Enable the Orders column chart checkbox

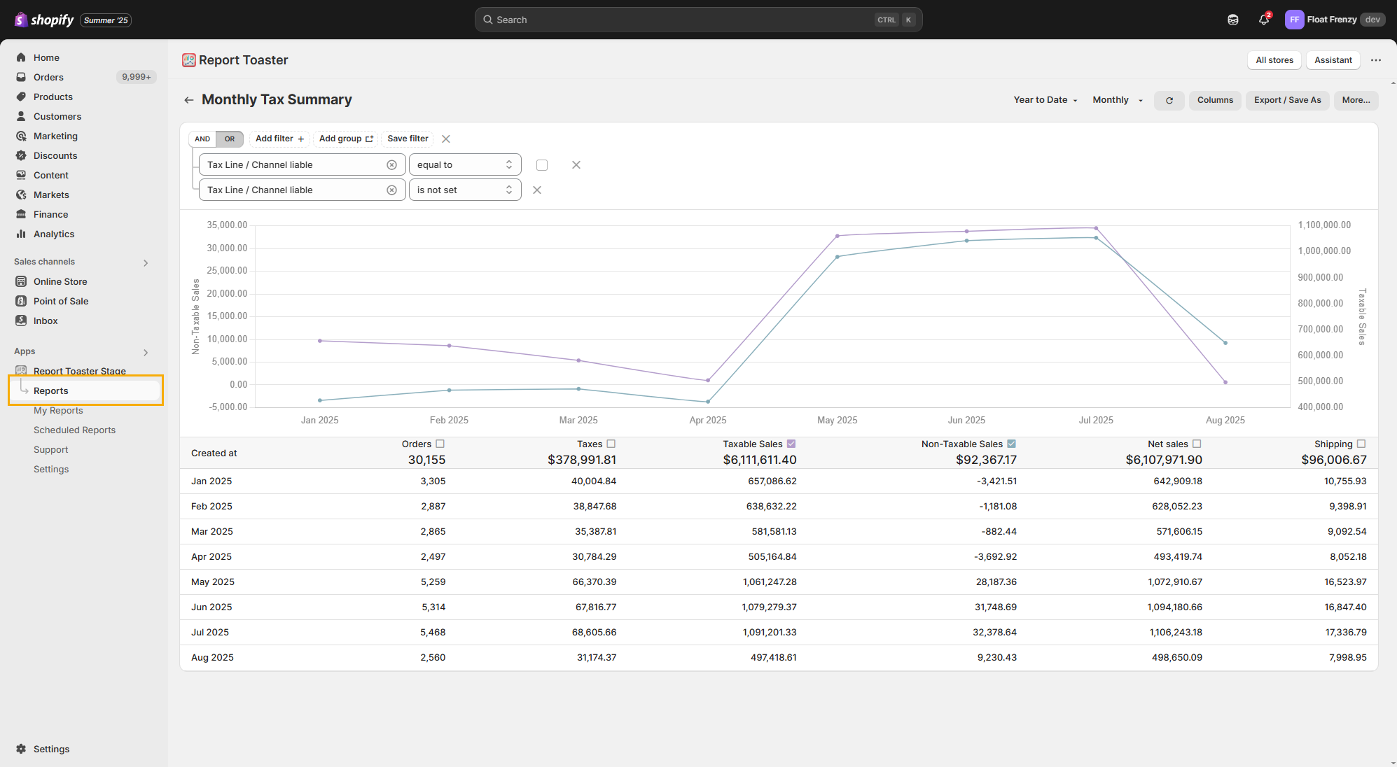point(440,444)
